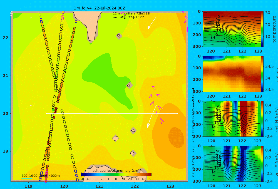Click the main map's longitude label 121

[x=100, y=186]
